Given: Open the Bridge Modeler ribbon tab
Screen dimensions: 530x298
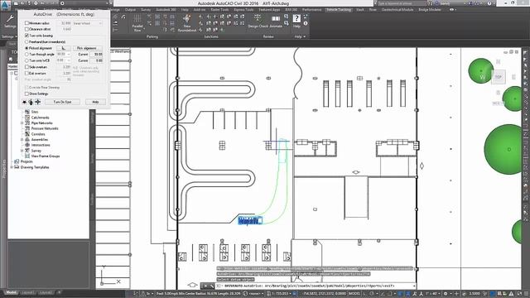Looking at the screenshot, I should point(430,10).
